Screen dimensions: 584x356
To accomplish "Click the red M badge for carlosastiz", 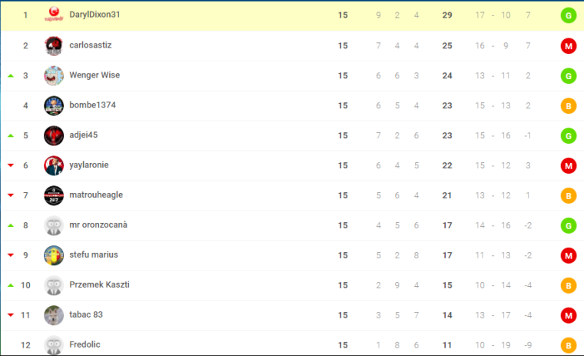I will pos(569,46).
